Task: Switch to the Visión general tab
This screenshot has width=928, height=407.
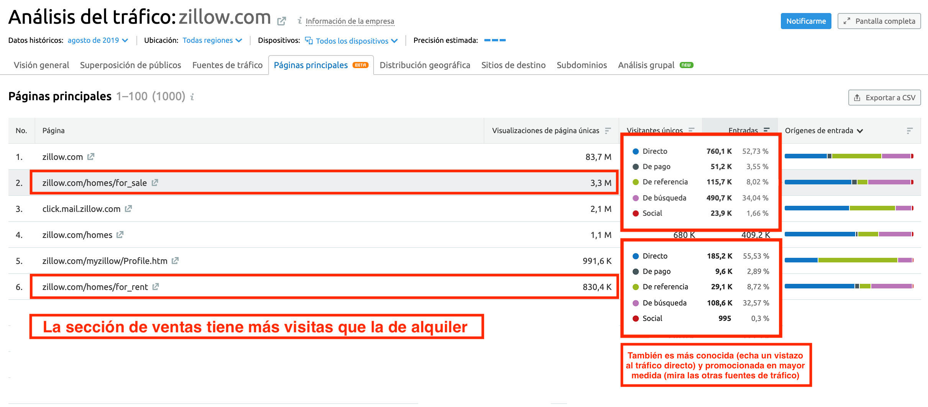Action: (x=41, y=65)
